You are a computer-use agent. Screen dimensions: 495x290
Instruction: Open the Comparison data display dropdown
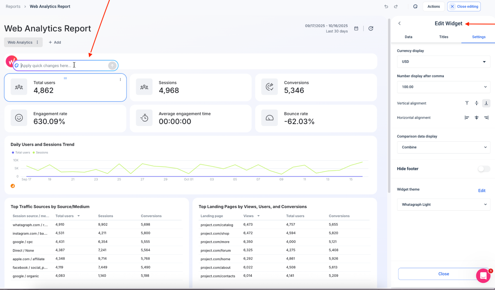(x=443, y=147)
